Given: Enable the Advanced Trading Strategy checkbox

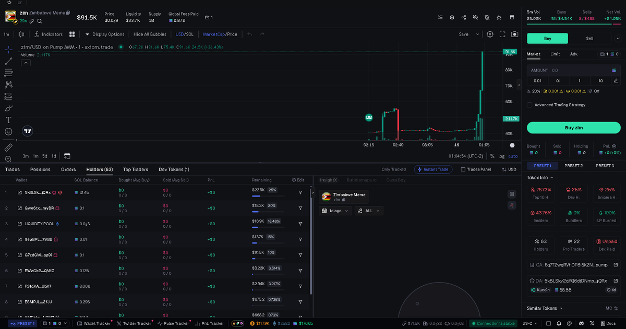Looking at the screenshot, I should [529, 105].
